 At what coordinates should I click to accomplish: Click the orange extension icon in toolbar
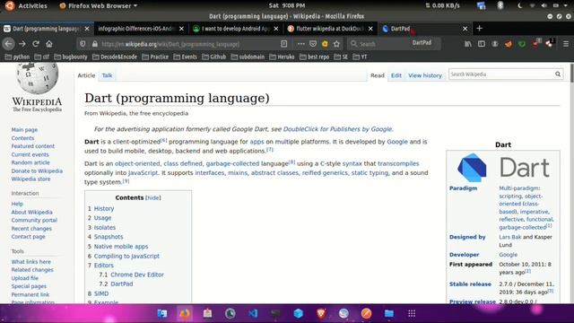(x=509, y=44)
